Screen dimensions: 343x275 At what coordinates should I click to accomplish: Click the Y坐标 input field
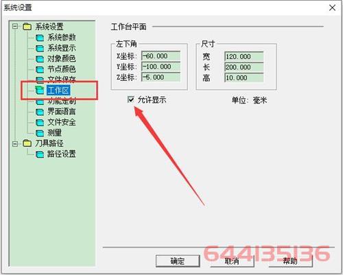pos(161,67)
